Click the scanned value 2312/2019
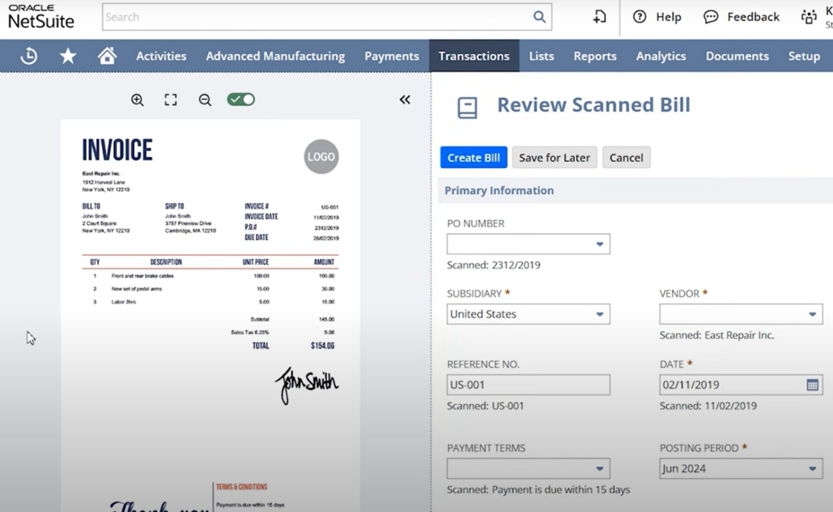 [x=516, y=265]
